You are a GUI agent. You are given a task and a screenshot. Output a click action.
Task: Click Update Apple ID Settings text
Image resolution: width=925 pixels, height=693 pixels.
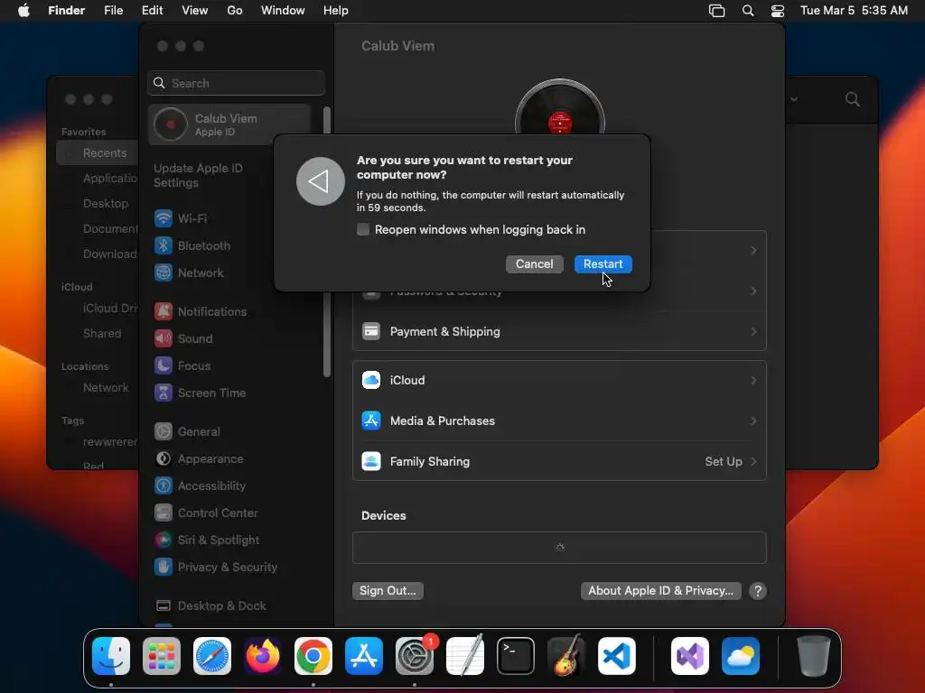tap(198, 176)
